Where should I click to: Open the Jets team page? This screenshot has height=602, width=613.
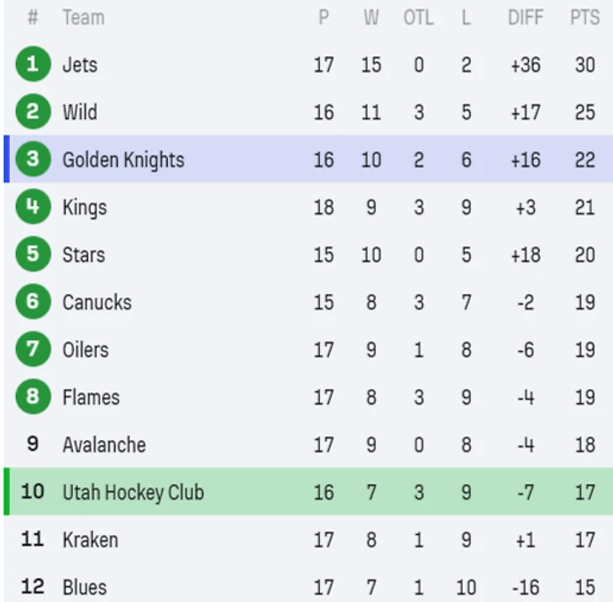click(80, 65)
